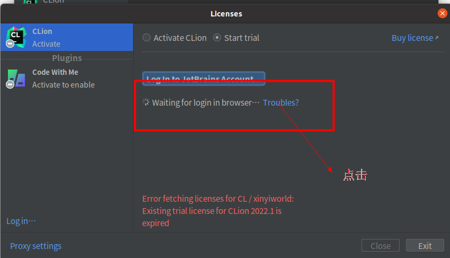Click the Close button
Viewport: 450px width, 258px height.
pyautogui.click(x=381, y=246)
